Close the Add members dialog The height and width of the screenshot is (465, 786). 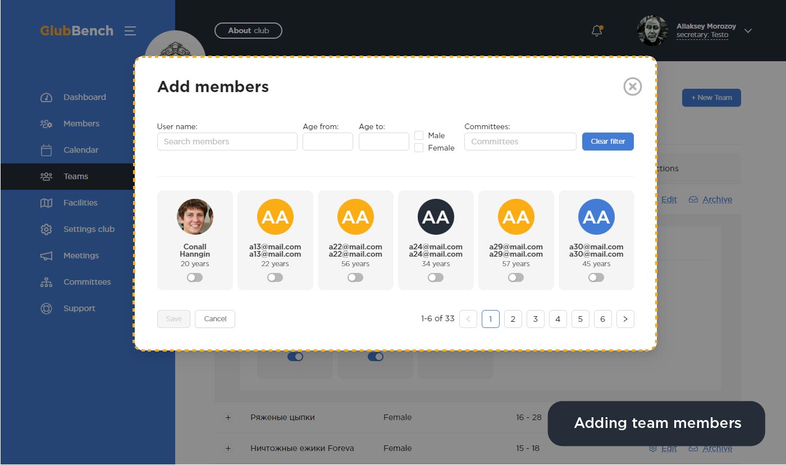632,86
